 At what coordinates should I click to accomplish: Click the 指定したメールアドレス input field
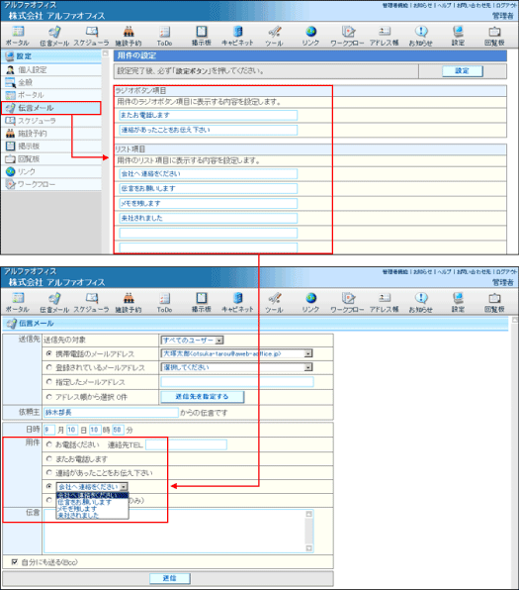[x=237, y=382]
